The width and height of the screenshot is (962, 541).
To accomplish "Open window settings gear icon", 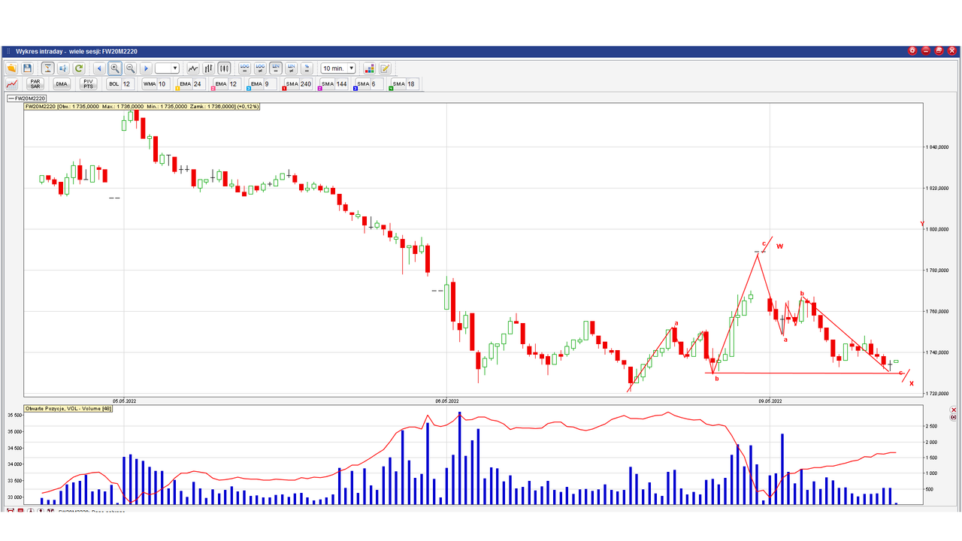I will point(912,51).
